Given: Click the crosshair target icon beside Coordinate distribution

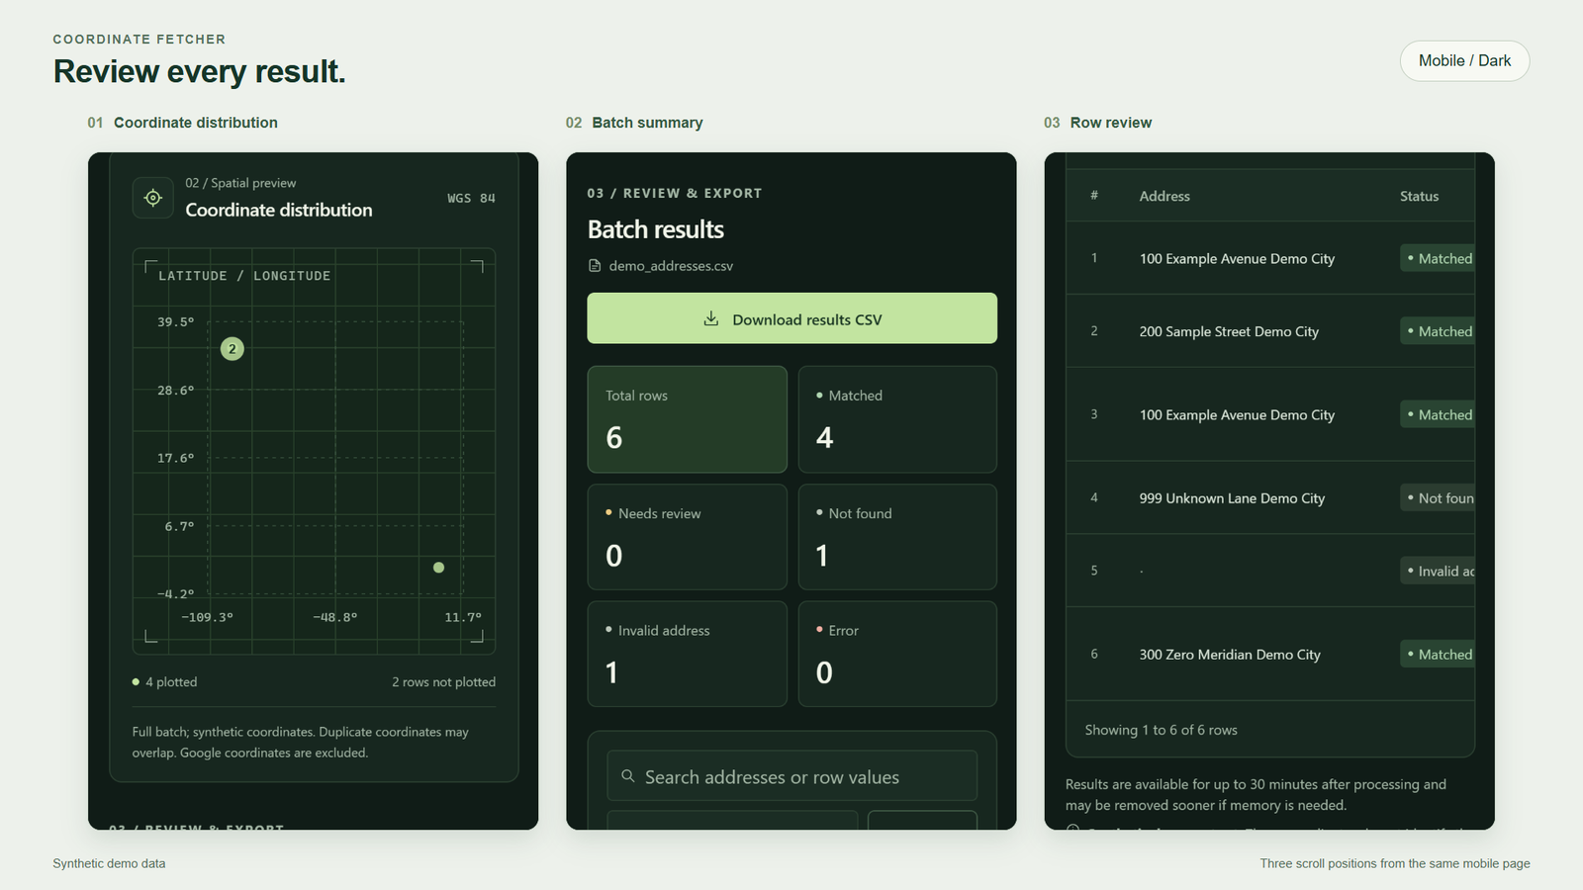Looking at the screenshot, I should pyautogui.click(x=153, y=198).
